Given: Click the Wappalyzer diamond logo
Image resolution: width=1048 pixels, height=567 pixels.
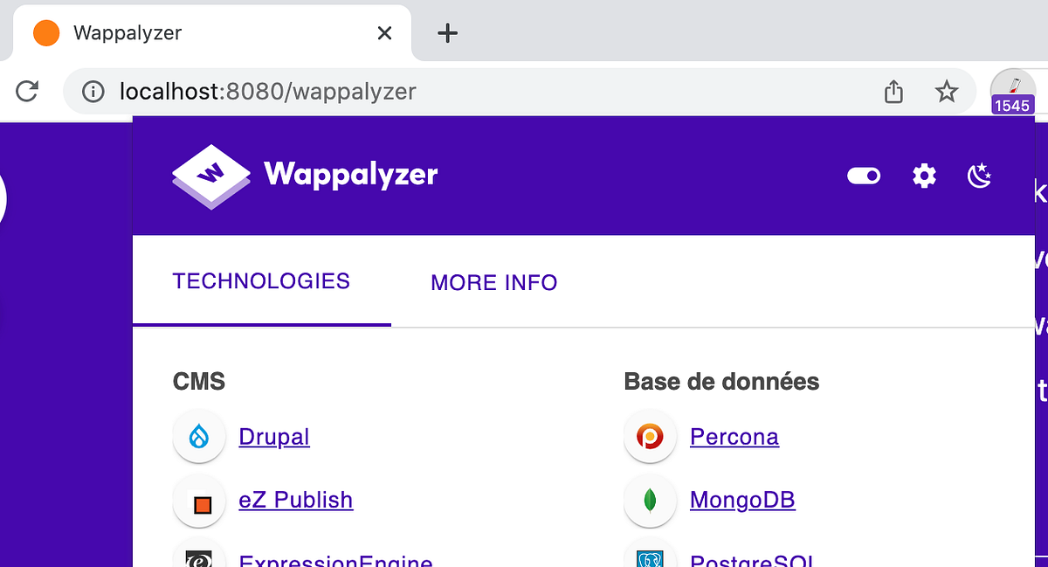Looking at the screenshot, I should coord(210,175).
